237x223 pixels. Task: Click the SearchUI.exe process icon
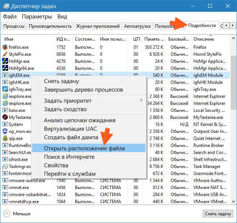tap(5, 152)
